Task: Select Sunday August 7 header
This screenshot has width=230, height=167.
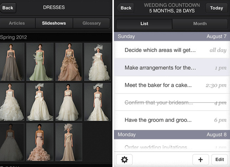Action: click(x=172, y=36)
